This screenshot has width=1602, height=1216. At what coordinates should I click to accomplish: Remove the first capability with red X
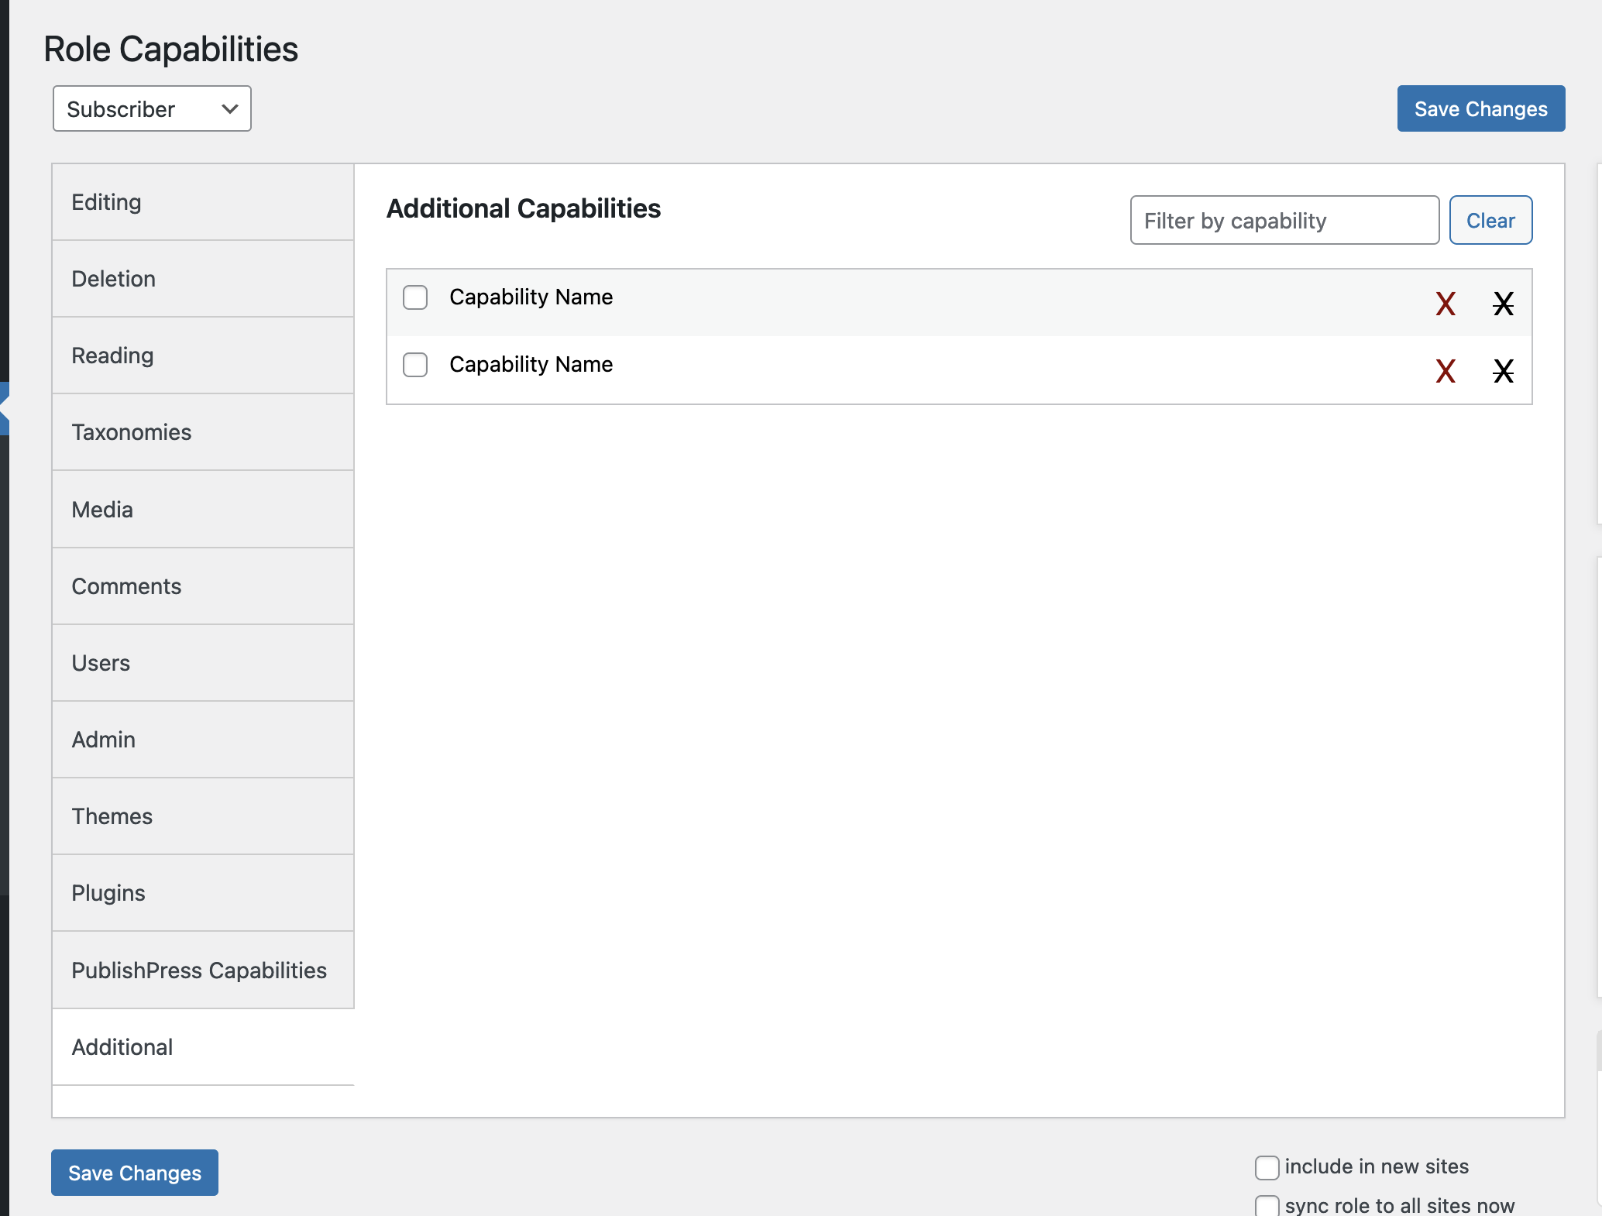pos(1444,304)
